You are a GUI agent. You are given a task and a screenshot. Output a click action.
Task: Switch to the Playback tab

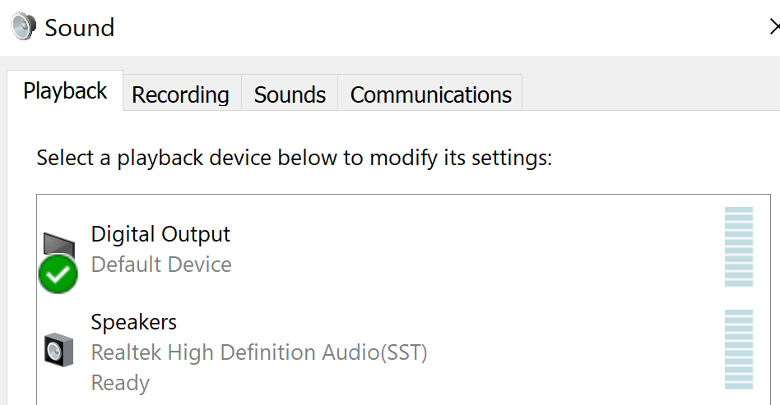click(65, 91)
